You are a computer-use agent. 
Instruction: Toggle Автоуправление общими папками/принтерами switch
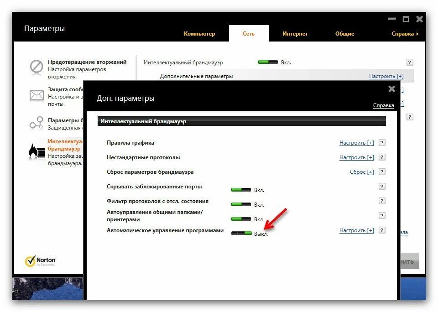pos(241,219)
